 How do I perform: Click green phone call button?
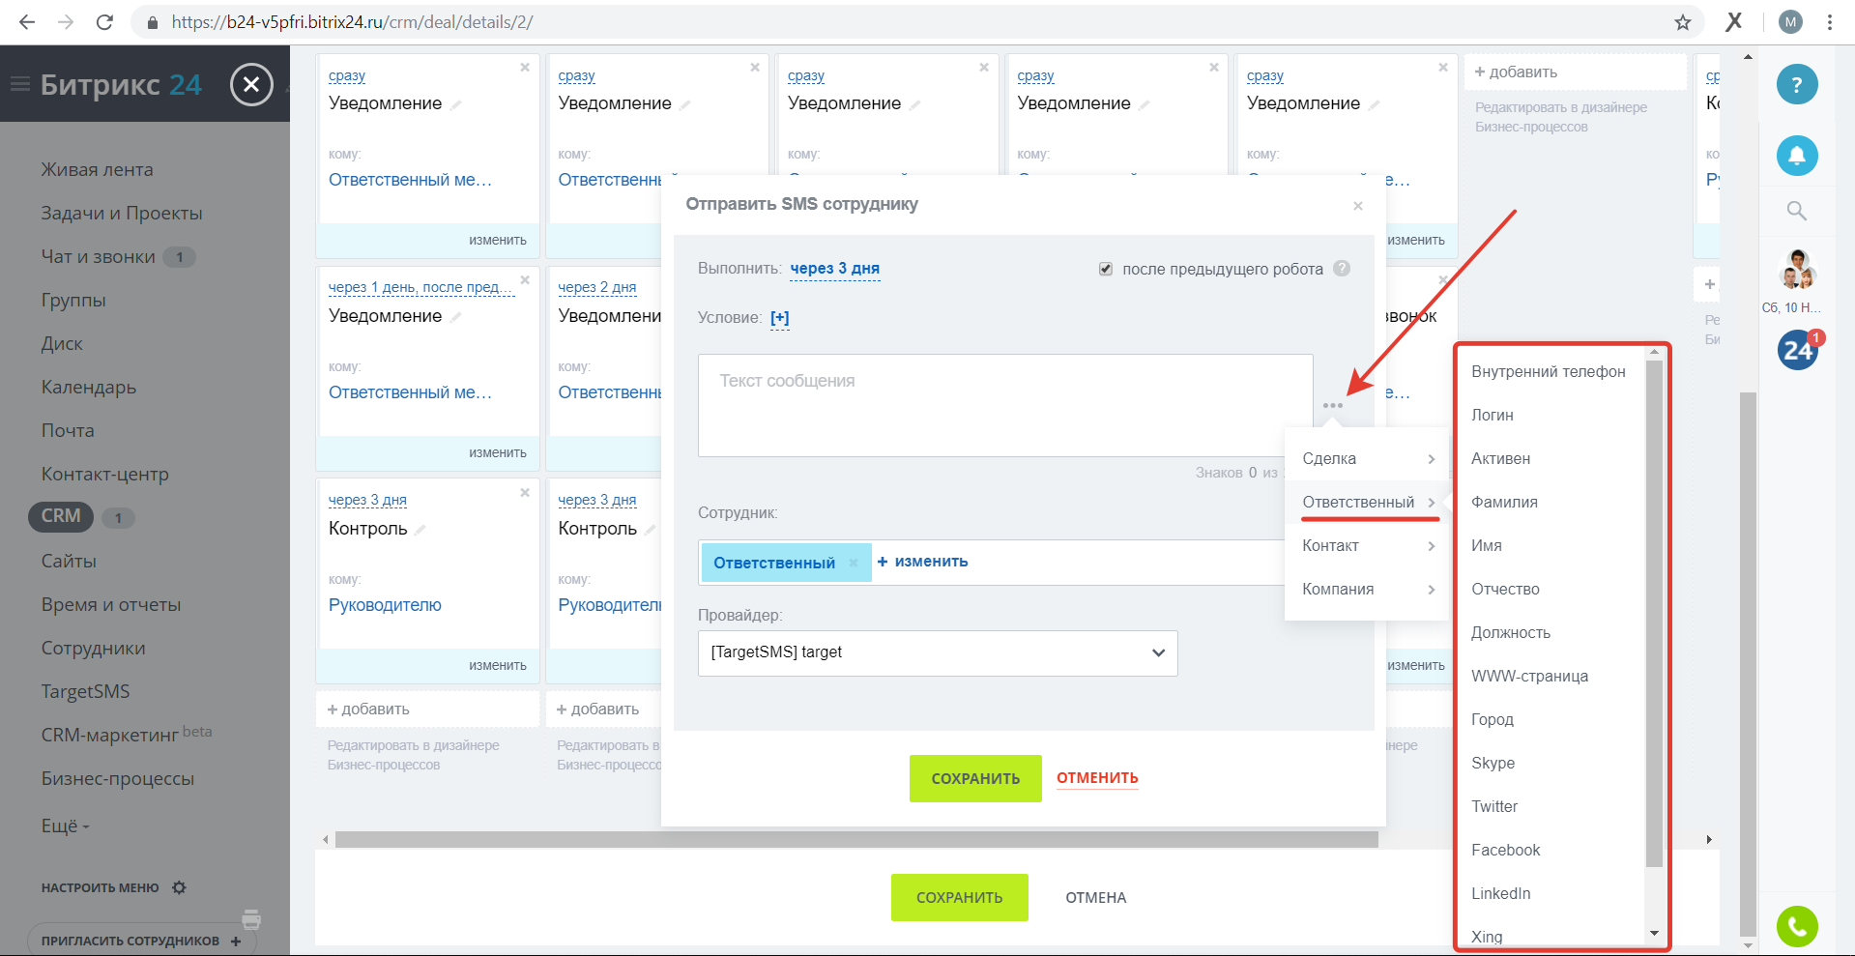click(1797, 927)
